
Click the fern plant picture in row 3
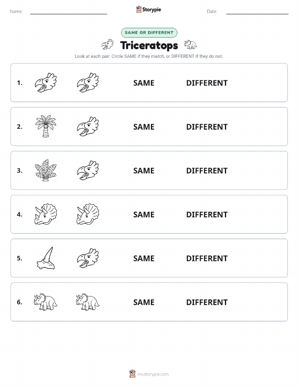(46, 170)
